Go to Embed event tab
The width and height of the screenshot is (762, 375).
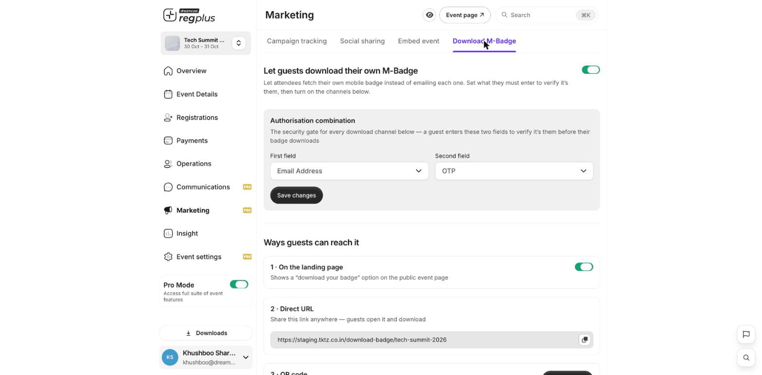click(418, 41)
